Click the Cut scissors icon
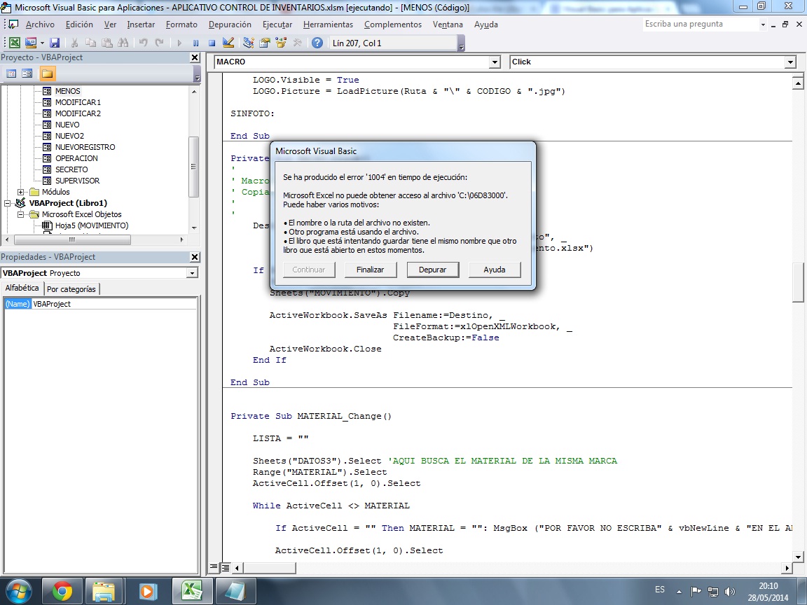 (75, 43)
